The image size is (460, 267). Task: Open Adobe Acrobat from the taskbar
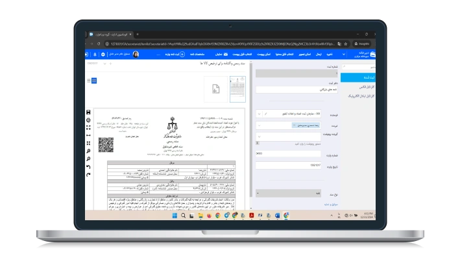coord(252,216)
